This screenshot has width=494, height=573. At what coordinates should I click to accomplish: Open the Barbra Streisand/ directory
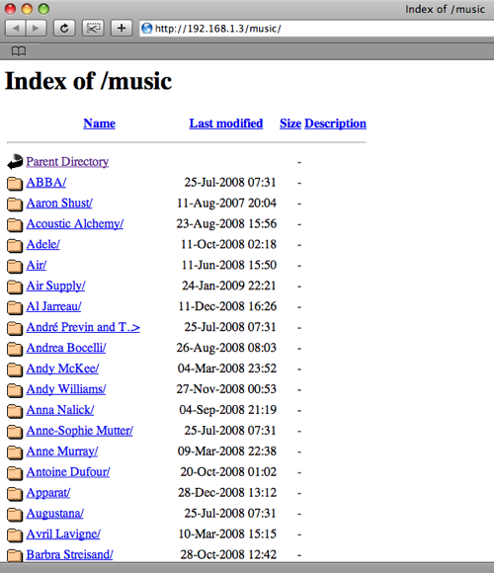click(69, 555)
